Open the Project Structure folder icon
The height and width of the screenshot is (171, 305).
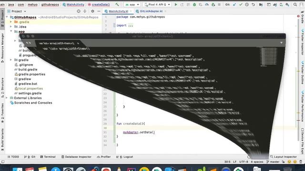(261, 4)
